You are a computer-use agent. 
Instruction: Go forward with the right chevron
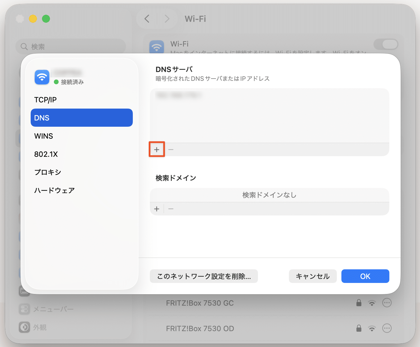click(x=167, y=19)
